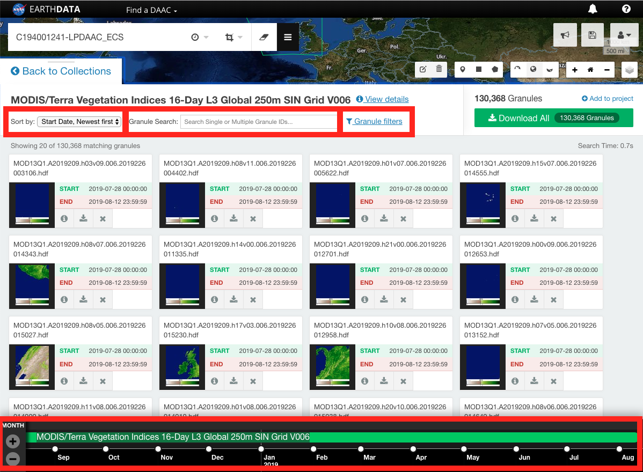Open thumbnail of granule h08v07
Image resolution: width=643 pixels, height=472 pixels.
pos(32,285)
